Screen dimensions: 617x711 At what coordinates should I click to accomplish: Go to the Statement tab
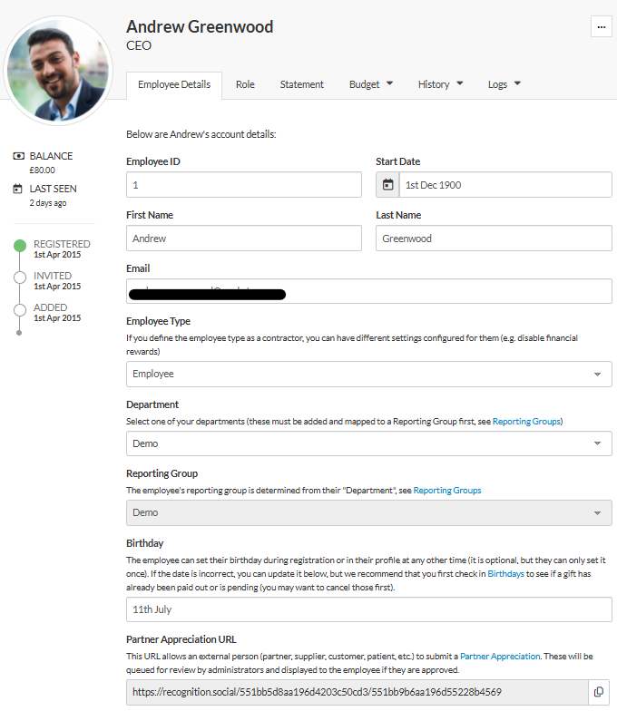coord(302,84)
